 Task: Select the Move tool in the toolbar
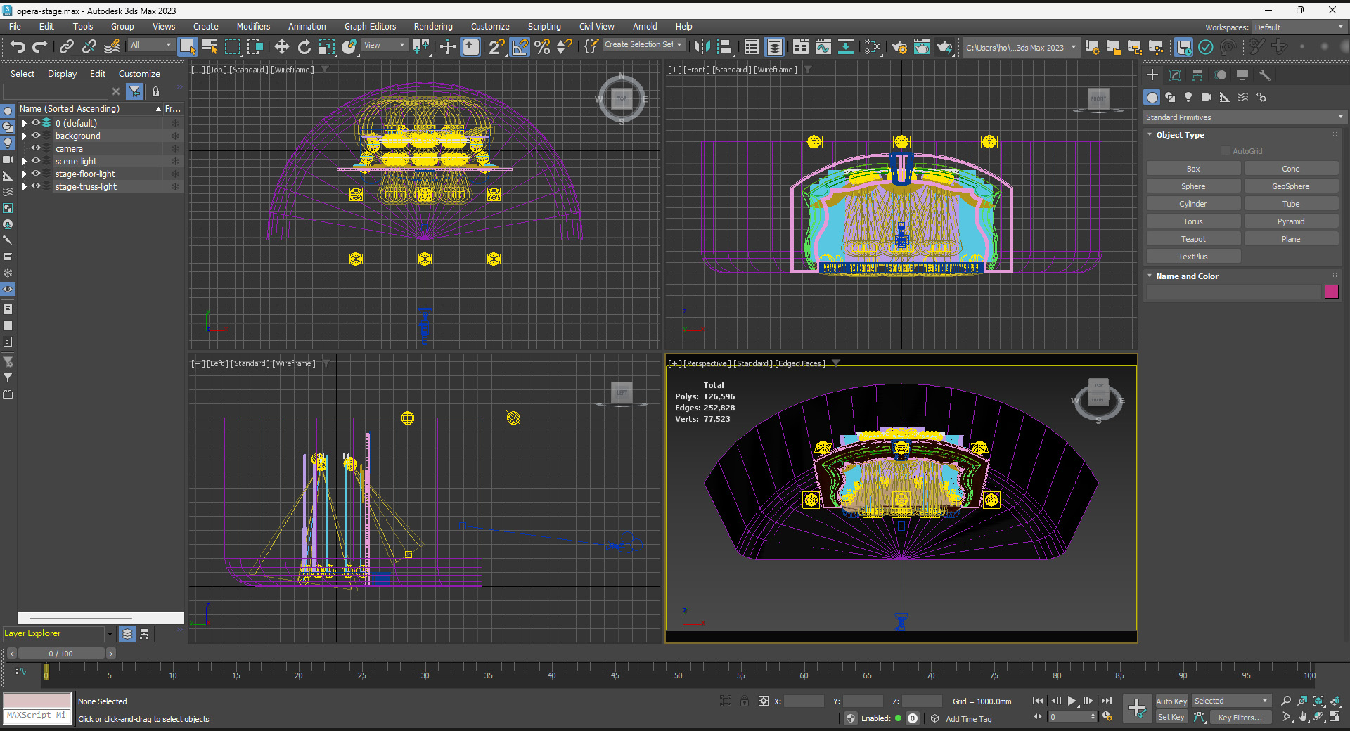[x=281, y=47]
